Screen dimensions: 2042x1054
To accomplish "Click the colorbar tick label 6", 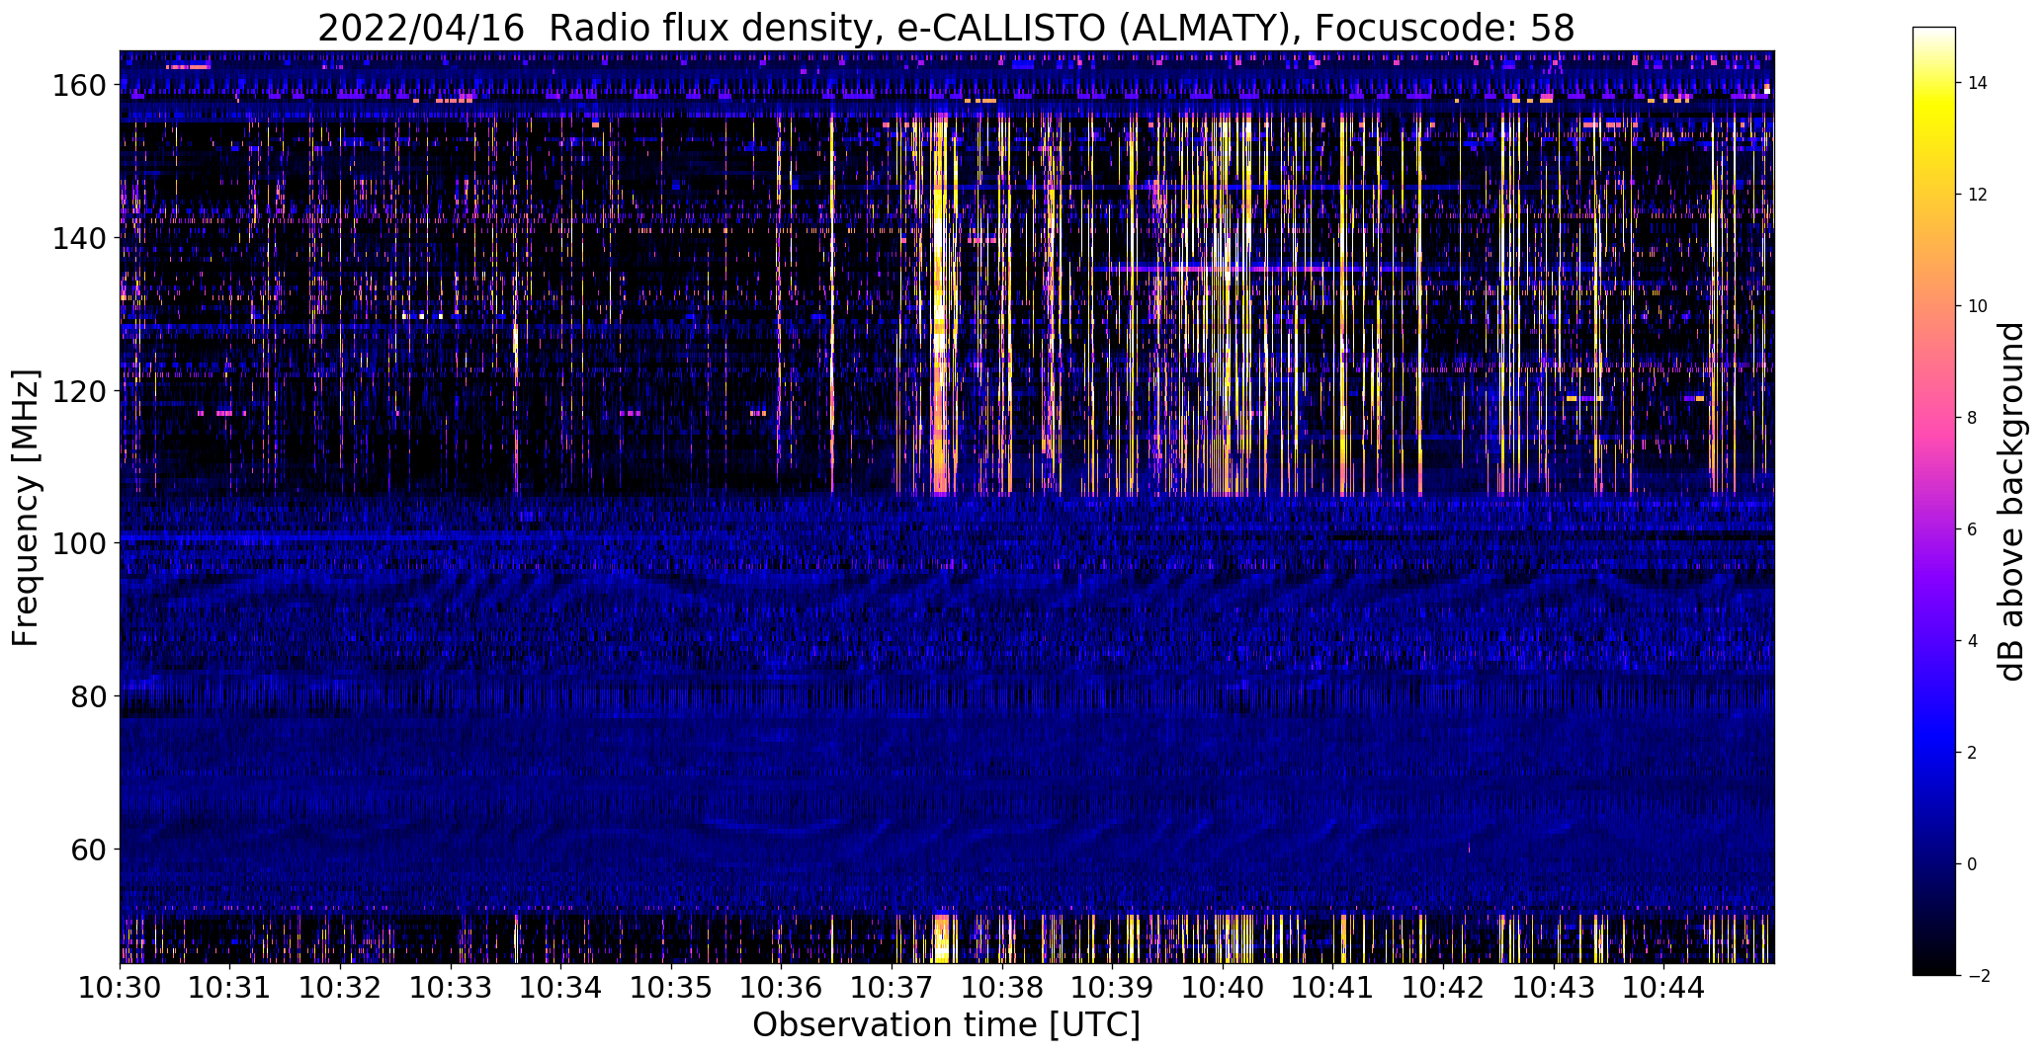I will point(1973,529).
